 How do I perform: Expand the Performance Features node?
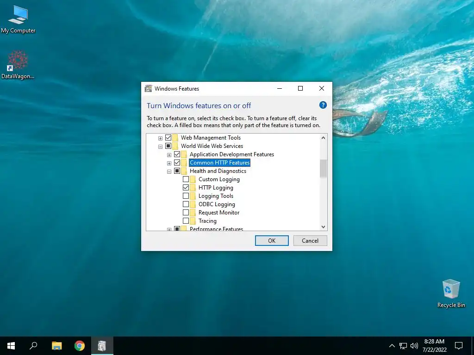click(169, 229)
